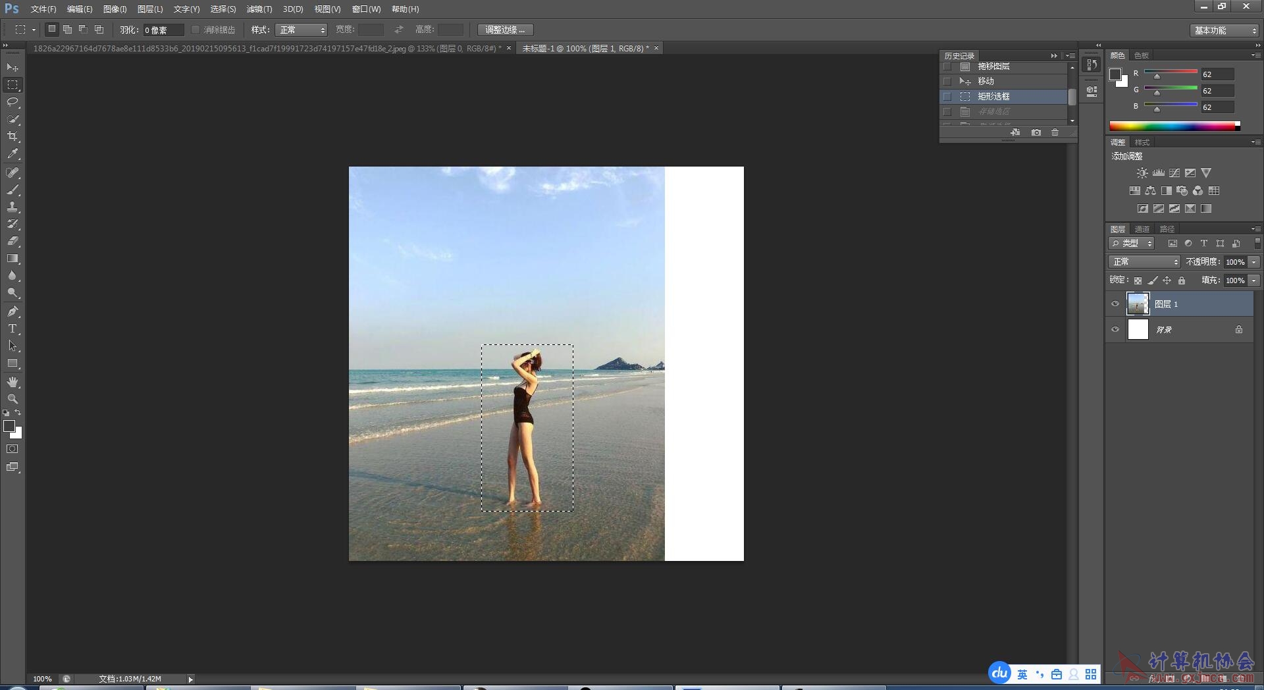Click the foreground color swatch in toolbar
Viewport: 1264px width, 690px height.
click(9, 426)
